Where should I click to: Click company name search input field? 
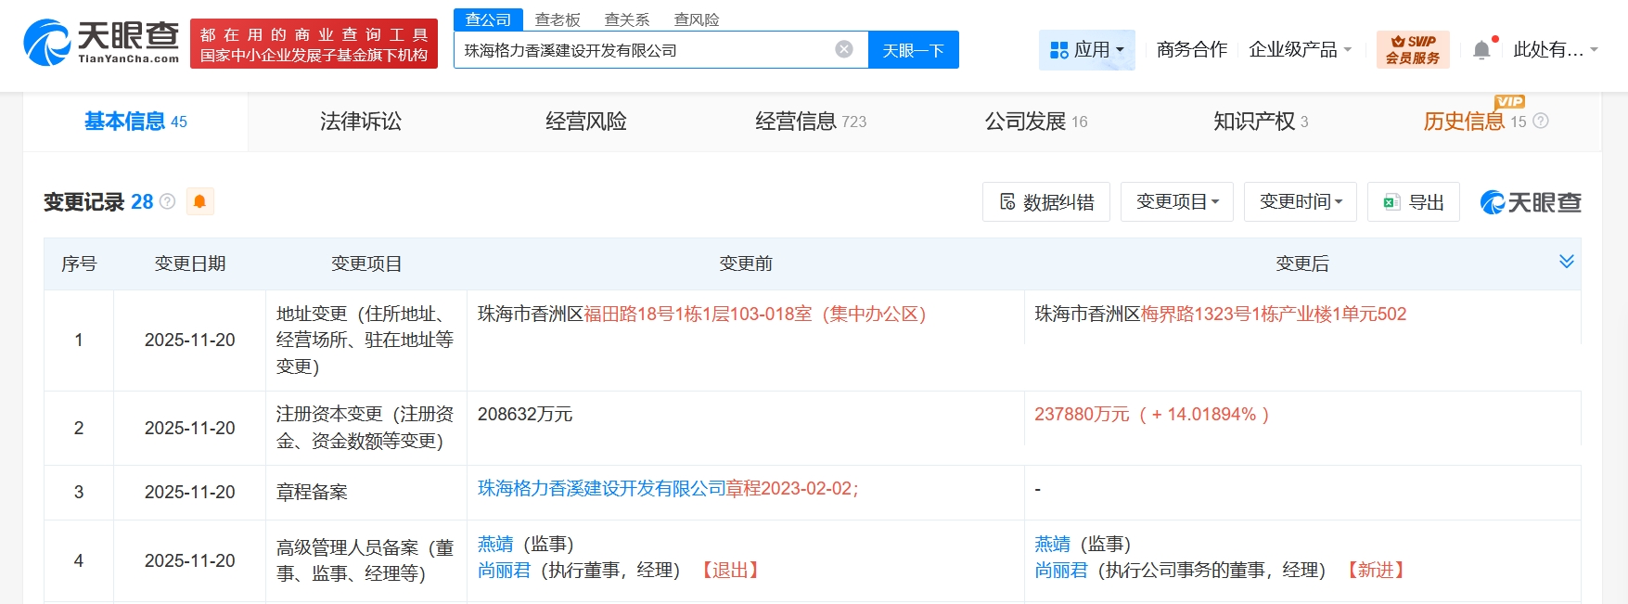pyautogui.click(x=640, y=50)
